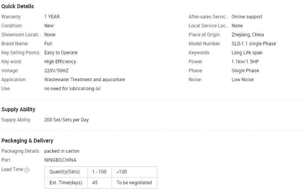
Task: Select the Quick Details heading
Action: pos(18,6)
